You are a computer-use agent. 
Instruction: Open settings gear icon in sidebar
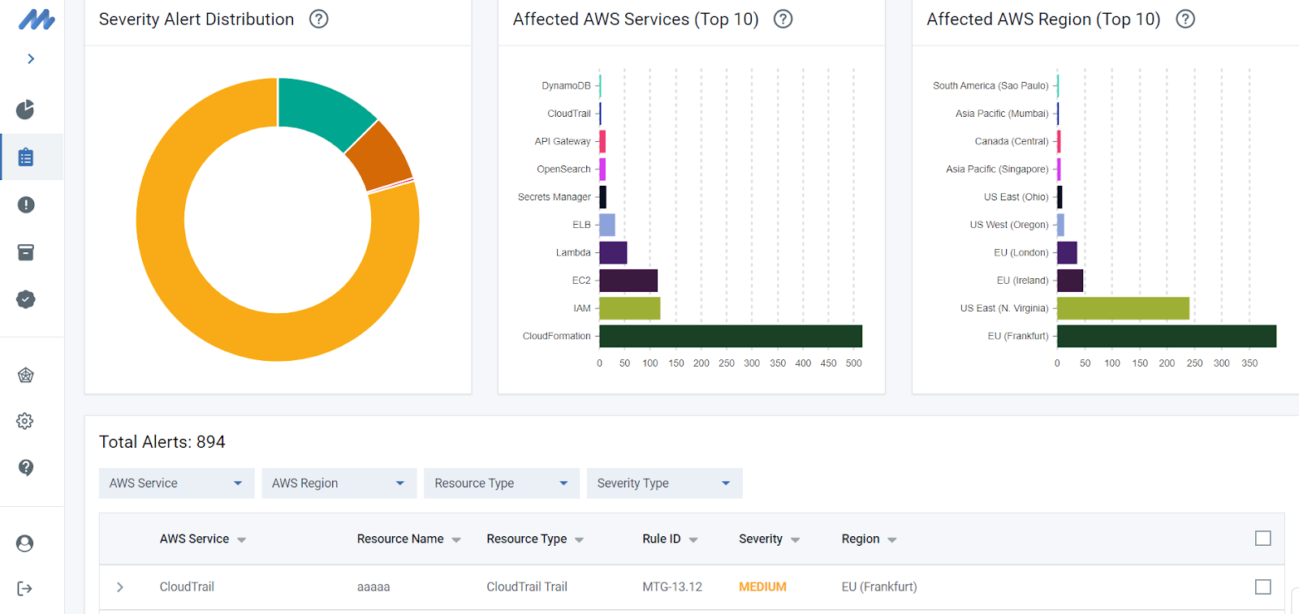(25, 421)
